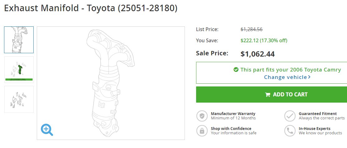Expand the Change vehicle chevron arrow
The height and width of the screenshot is (148, 347).
tap(309, 77)
